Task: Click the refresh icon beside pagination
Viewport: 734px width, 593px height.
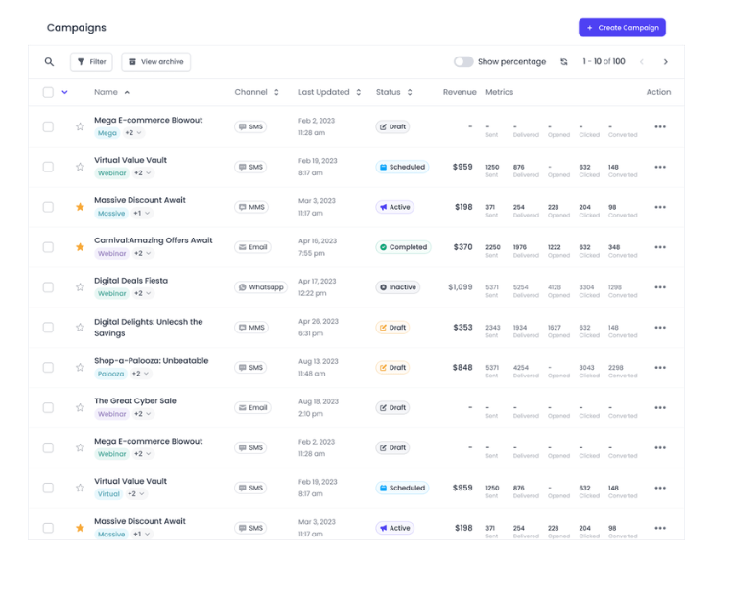Action: click(x=564, y=62)
